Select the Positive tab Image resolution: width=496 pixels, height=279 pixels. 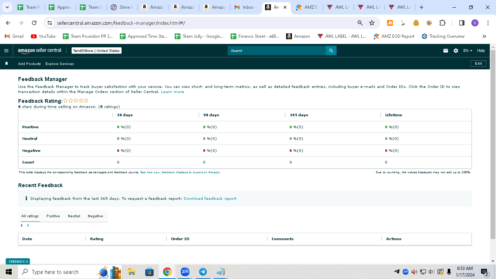click(53, 216)
